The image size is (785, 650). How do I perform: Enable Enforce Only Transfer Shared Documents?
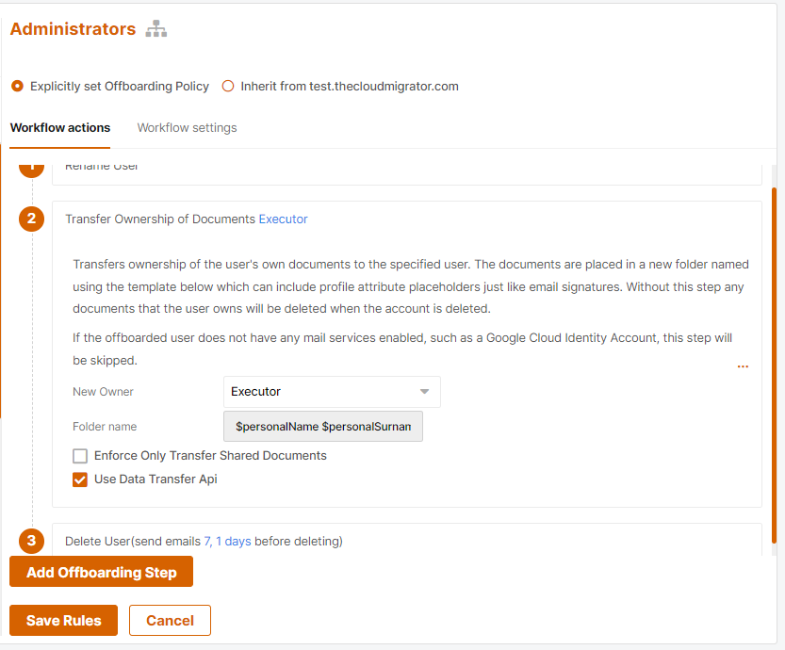click(80, 456)
